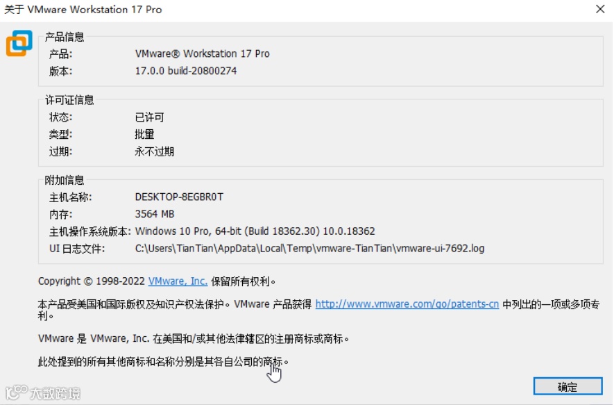The image size is (614, 405).
Task: Click the 许可证信息 group heading
Action: point(69,100)
